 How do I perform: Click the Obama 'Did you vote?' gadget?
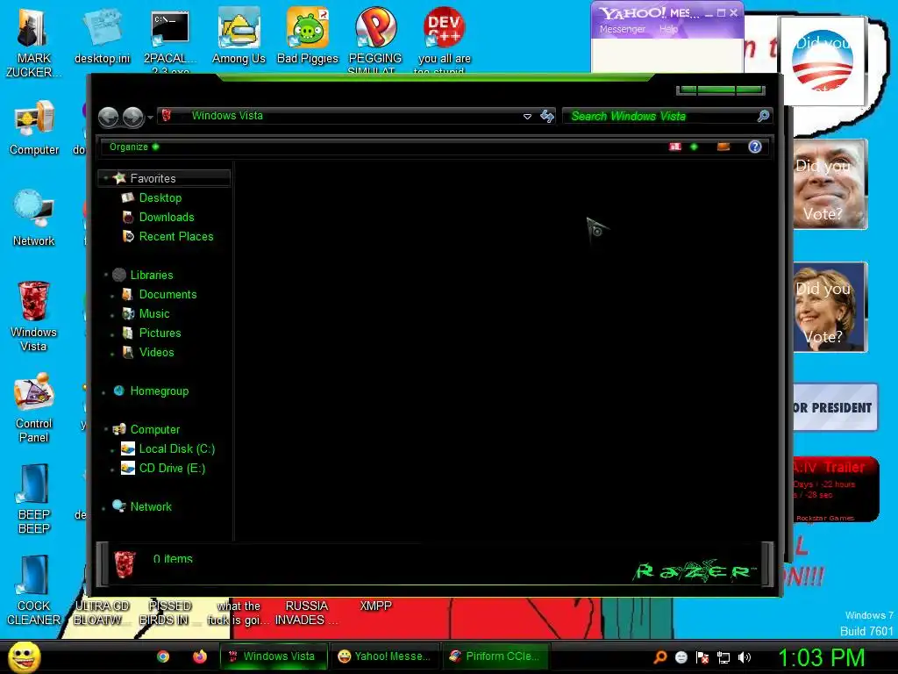coord(823,61)
